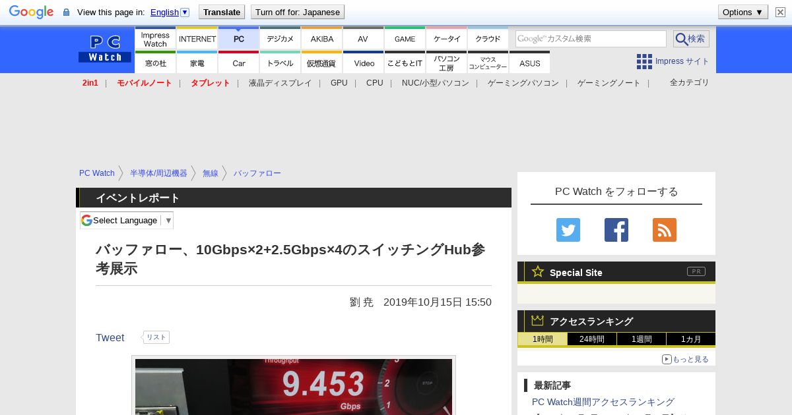
Task: Open the ゲーミングパソコン category link
Action: point(523,83)
